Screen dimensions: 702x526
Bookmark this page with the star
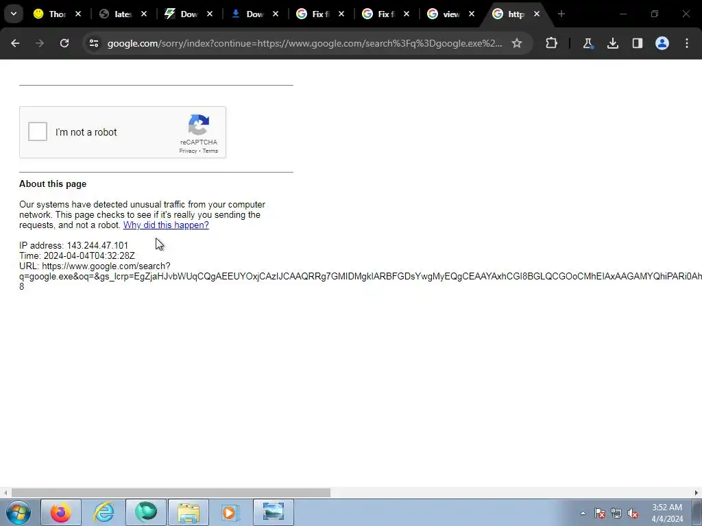517,43
